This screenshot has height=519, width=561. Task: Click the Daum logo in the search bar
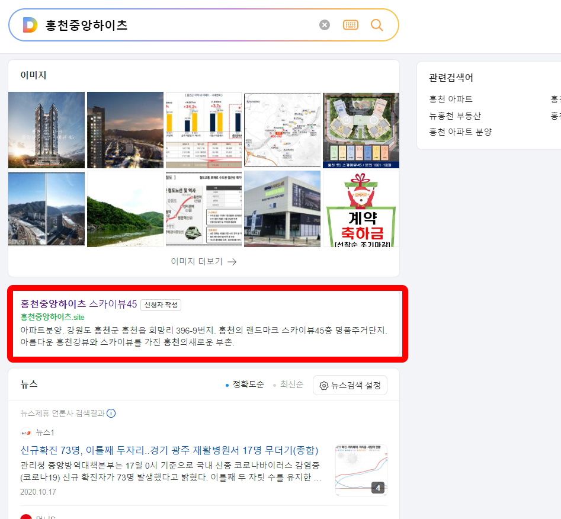point(30,25)
